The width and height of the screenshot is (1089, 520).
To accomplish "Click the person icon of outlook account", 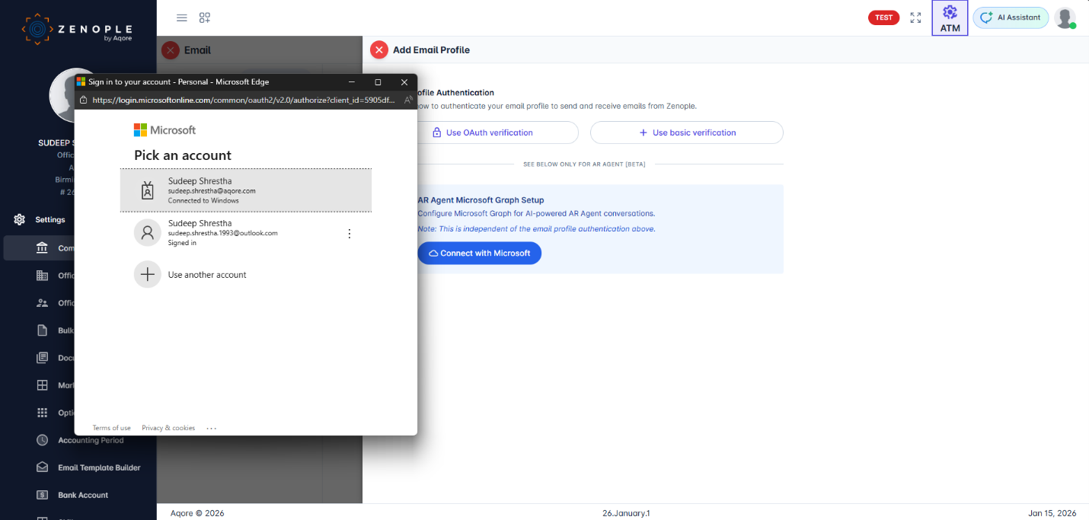I will [x=148, y=232].
